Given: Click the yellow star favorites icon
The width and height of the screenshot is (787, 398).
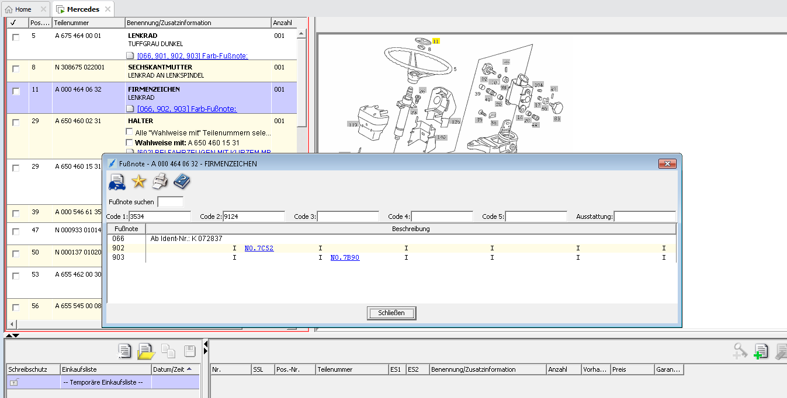Looking at the screenshot, I should coord(138,181).
